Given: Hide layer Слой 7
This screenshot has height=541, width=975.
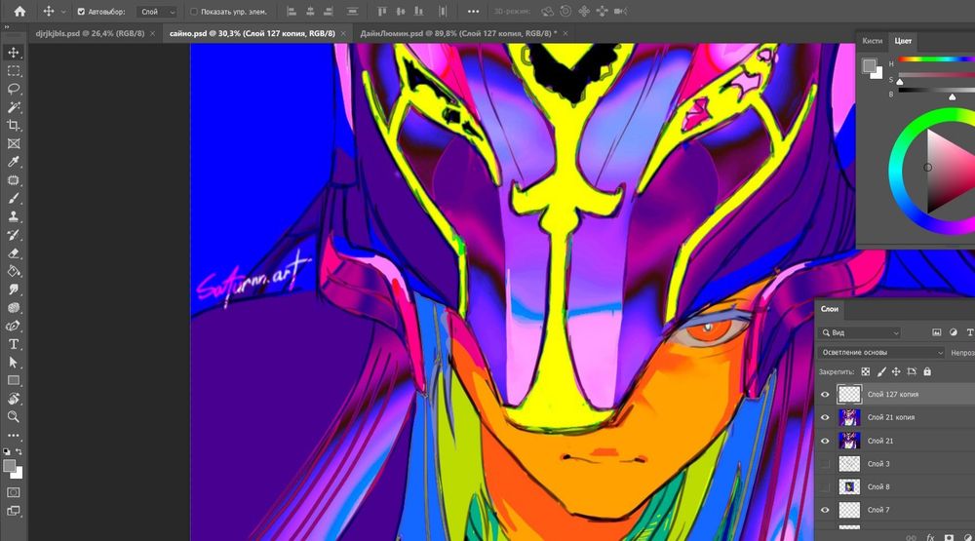Looking at the screenshot, I should pyautogui.click(x=825, y=510).
